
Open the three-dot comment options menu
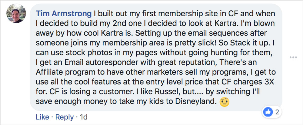click(x=293, y=58)
